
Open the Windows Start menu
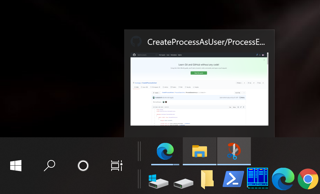coord(16,166)
